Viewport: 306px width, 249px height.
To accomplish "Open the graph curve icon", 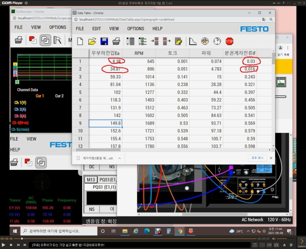I will coord(193,41).
